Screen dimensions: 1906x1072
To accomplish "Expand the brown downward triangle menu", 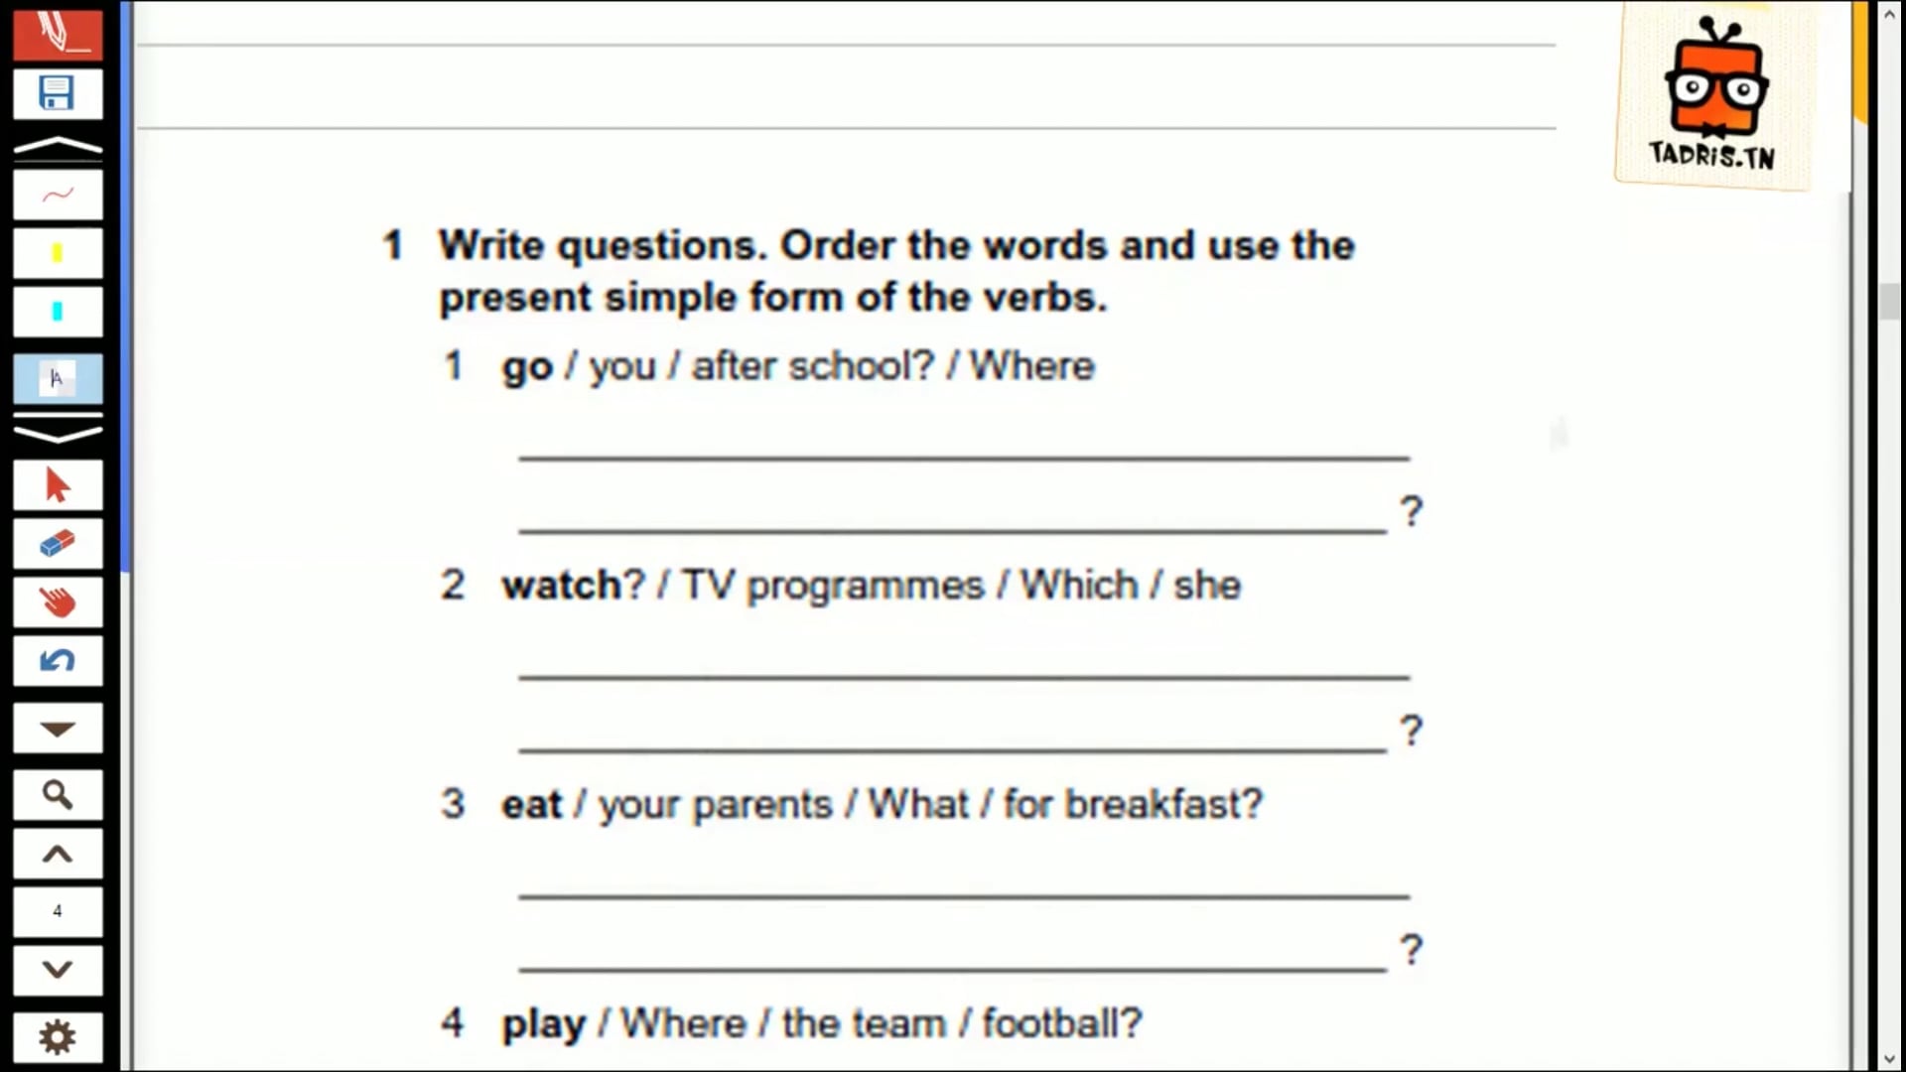I will [x=58, y=729].
